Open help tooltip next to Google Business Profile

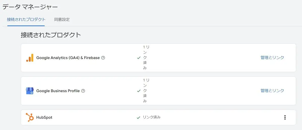tap(83, 91)
